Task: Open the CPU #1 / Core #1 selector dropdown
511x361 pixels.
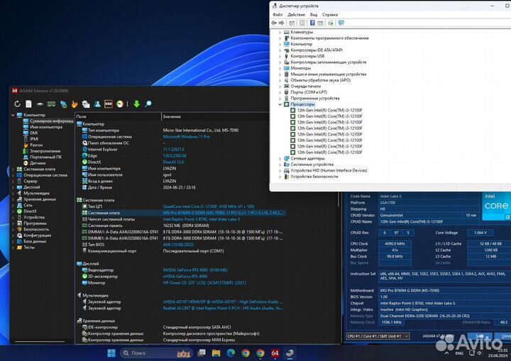Action: (x=378, y=336)
